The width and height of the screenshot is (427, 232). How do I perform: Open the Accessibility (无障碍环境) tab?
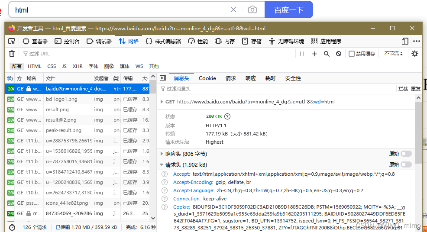pos(287,42)
